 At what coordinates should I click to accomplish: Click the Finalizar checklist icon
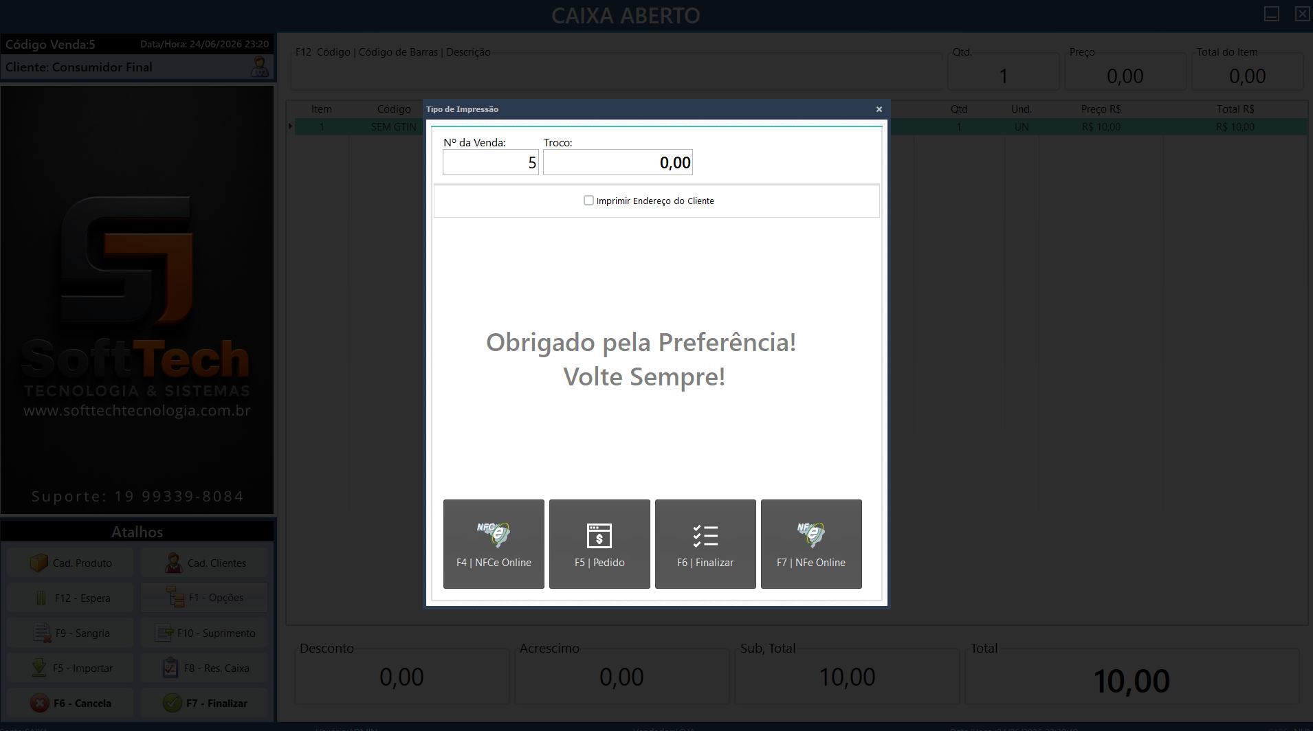coord(705,536)
